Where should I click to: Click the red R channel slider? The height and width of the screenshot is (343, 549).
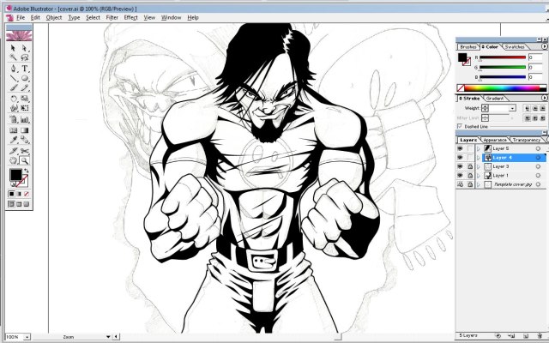[503, 57]
